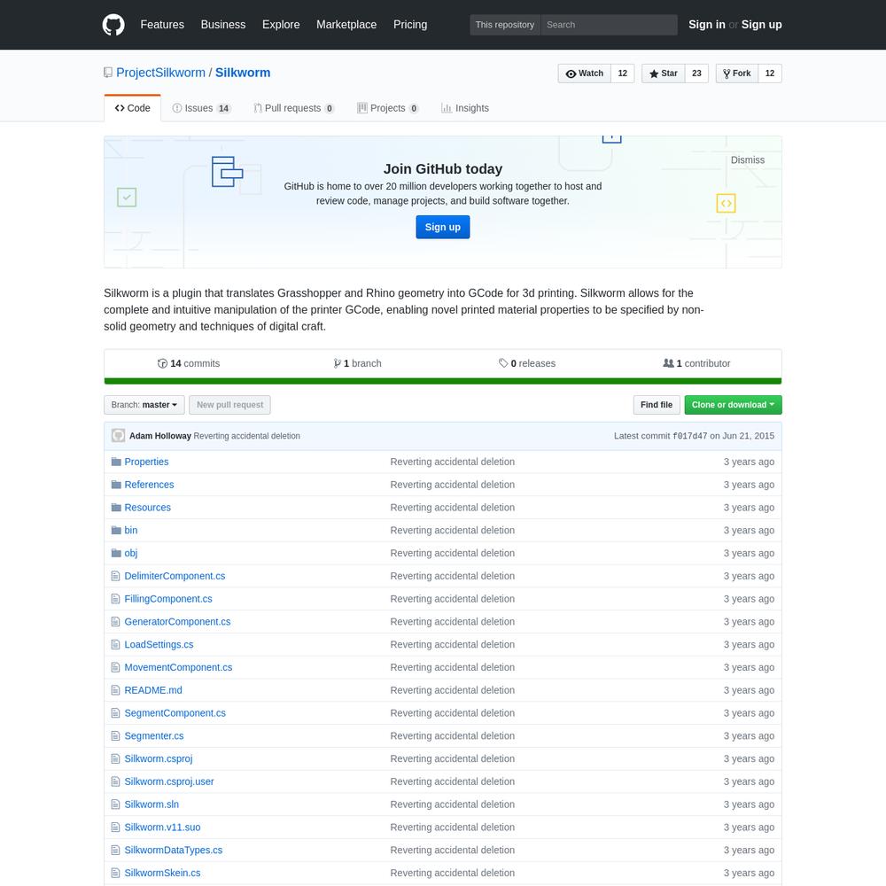Click the This repository search scope label

click(505, 25)
